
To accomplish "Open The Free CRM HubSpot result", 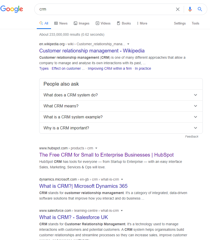I will tap(106, 155).
